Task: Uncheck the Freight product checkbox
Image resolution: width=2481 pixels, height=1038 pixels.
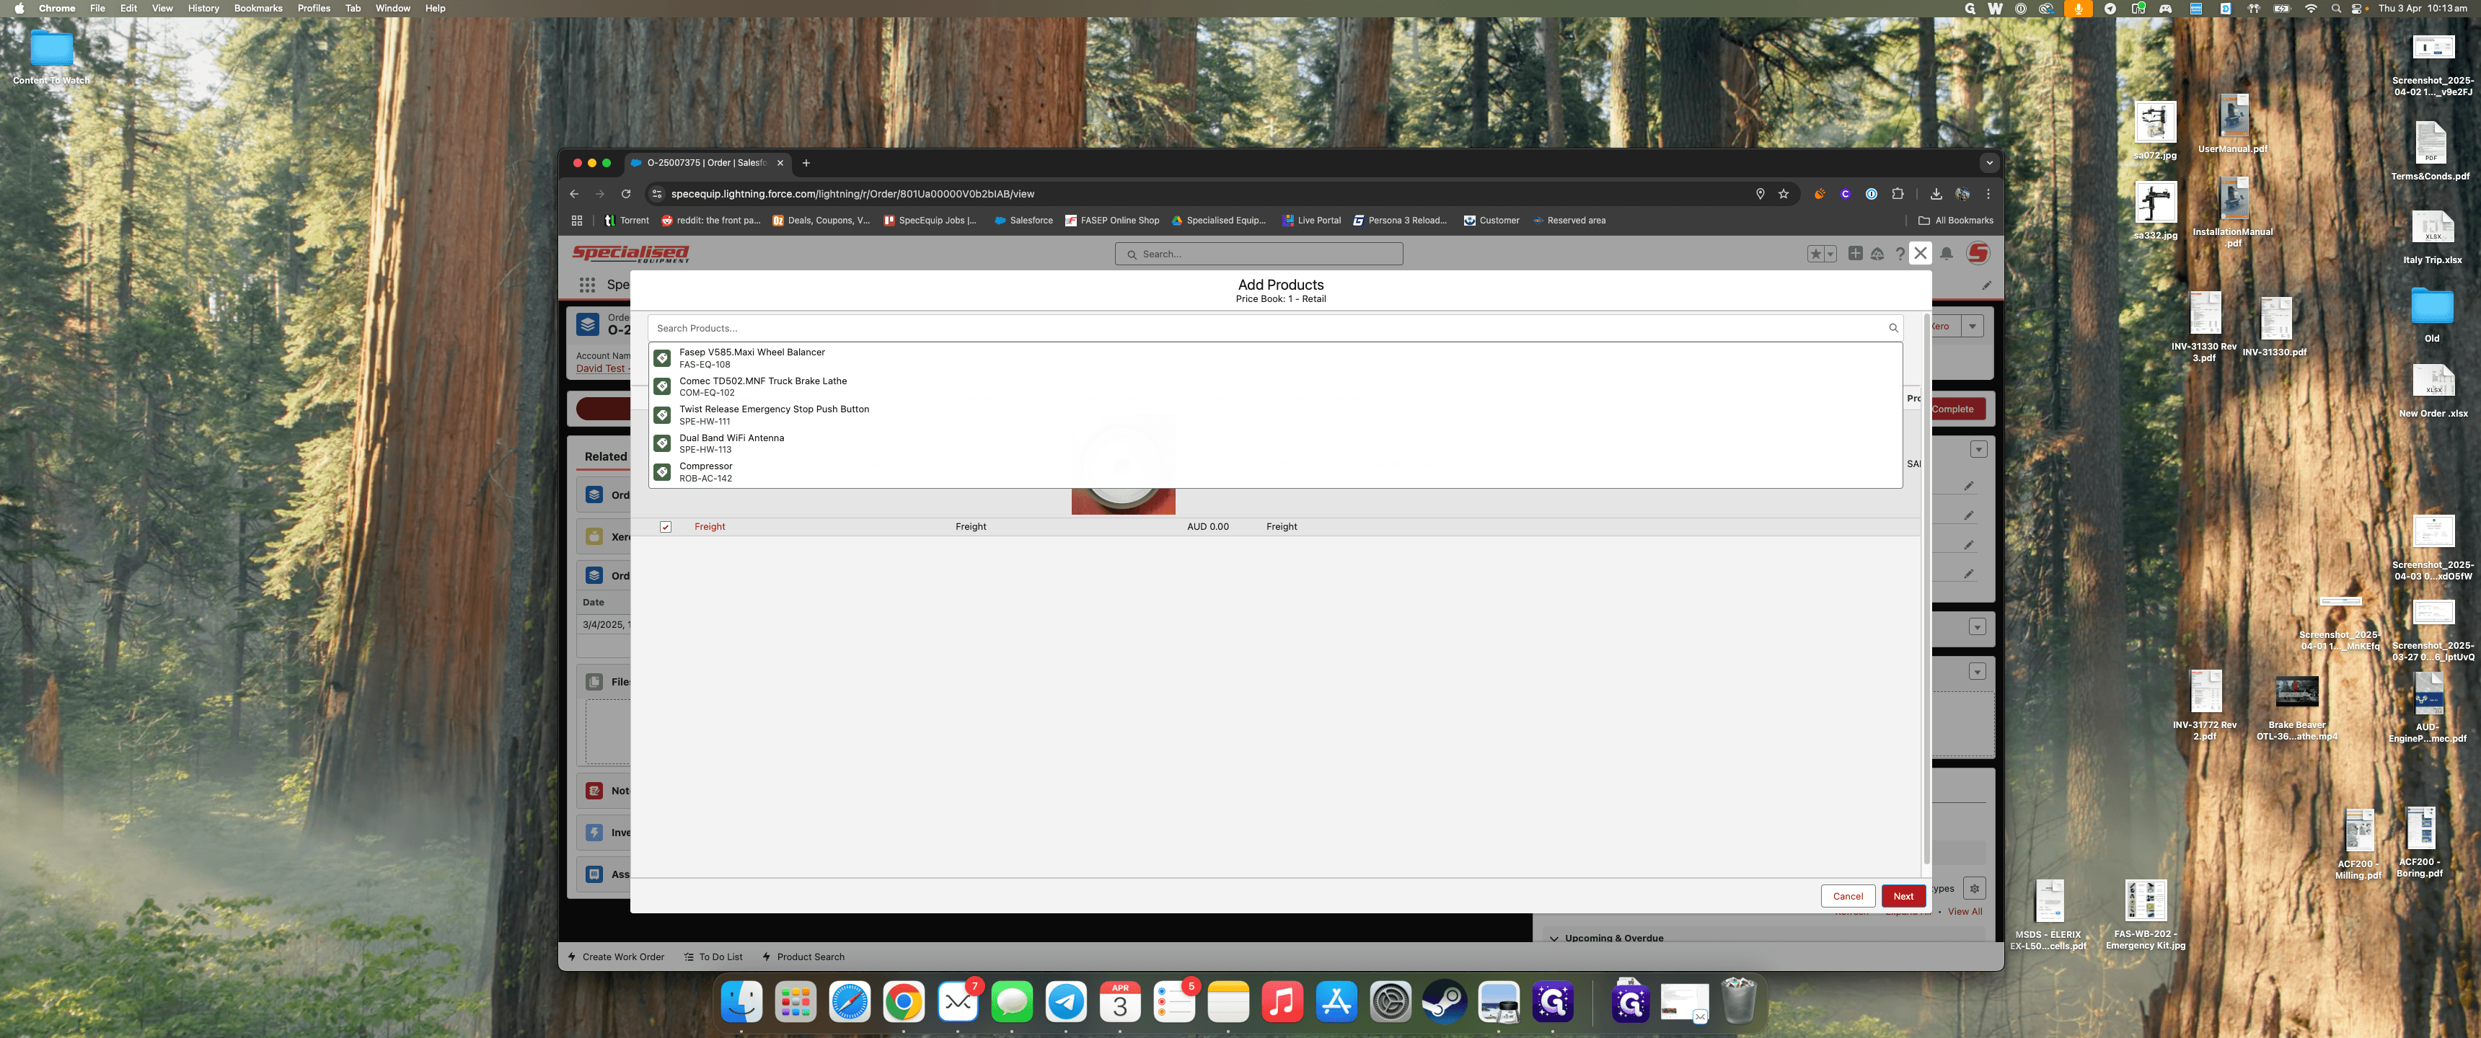Action: tap(664, 527)
